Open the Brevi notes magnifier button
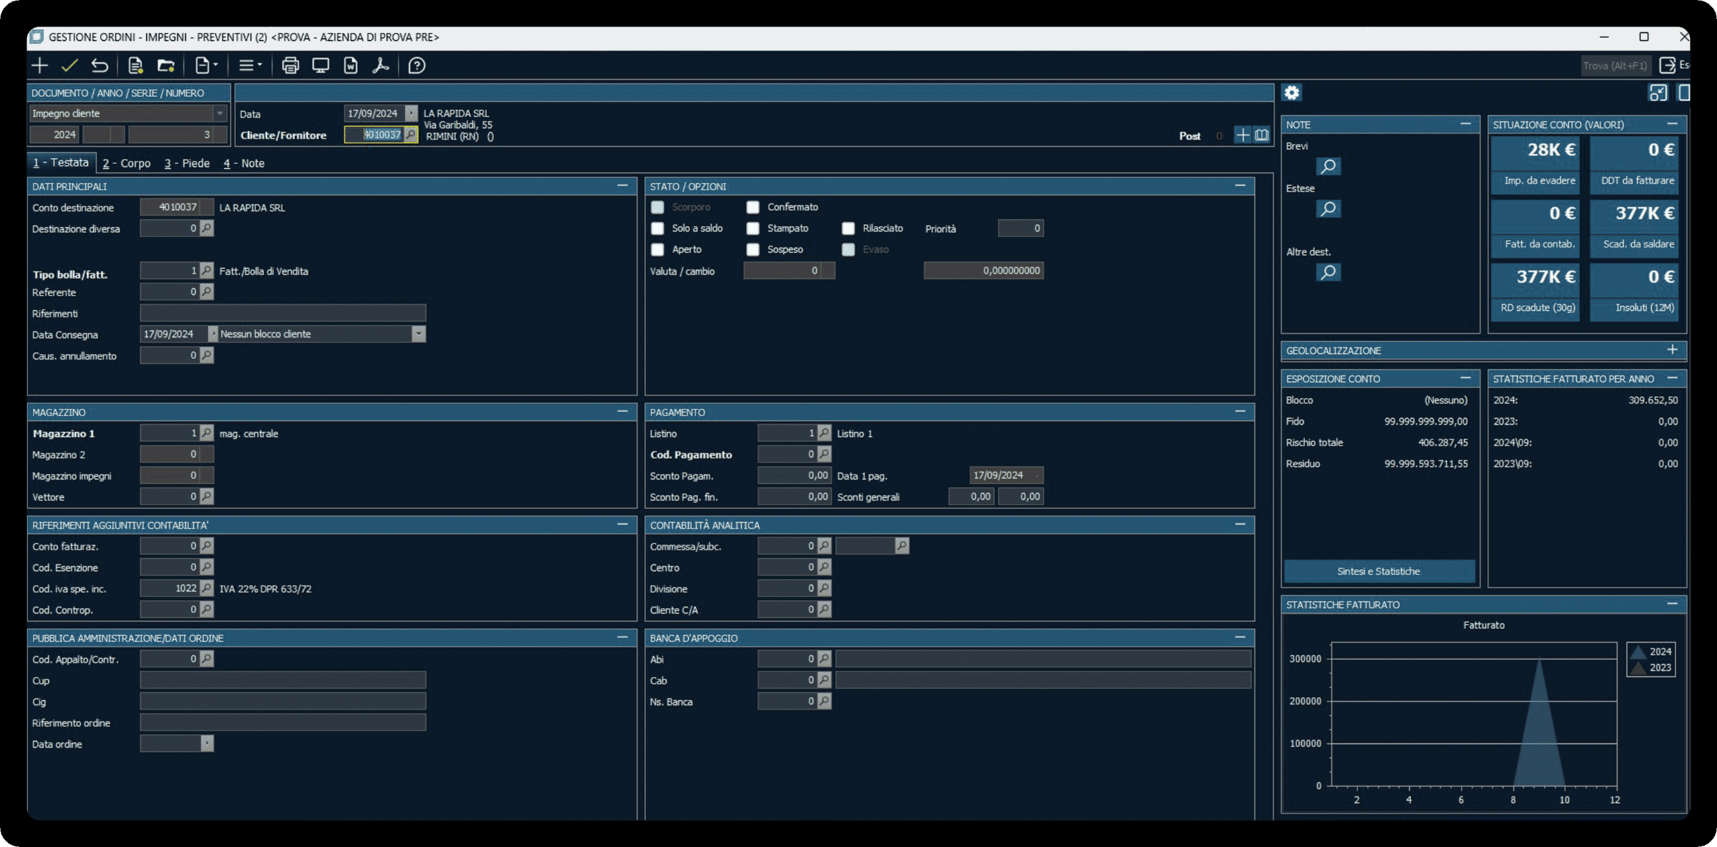1717x847 pixels. 1328,166
